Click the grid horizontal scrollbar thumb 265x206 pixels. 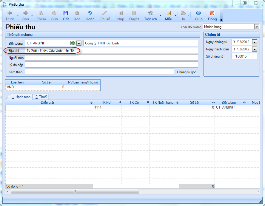click(x=75, y=191)
